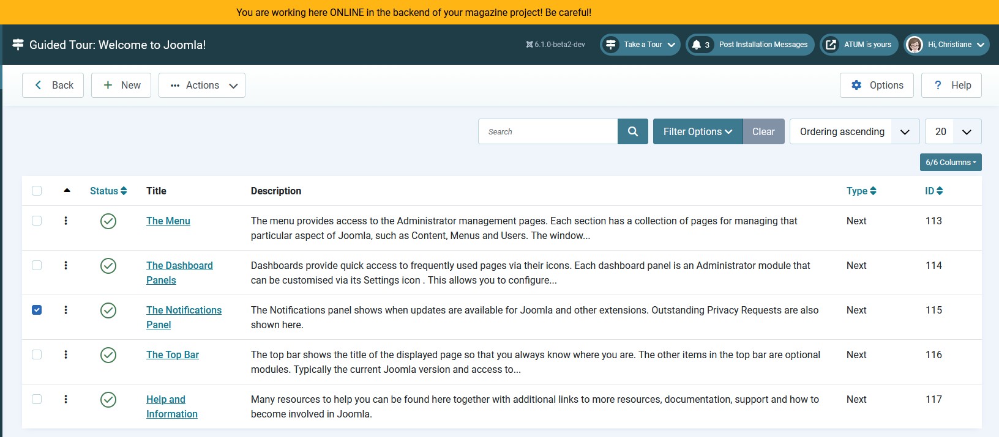Open three-dot menu for Help and Information
999x437 pixels.
(x=65, y=399)
